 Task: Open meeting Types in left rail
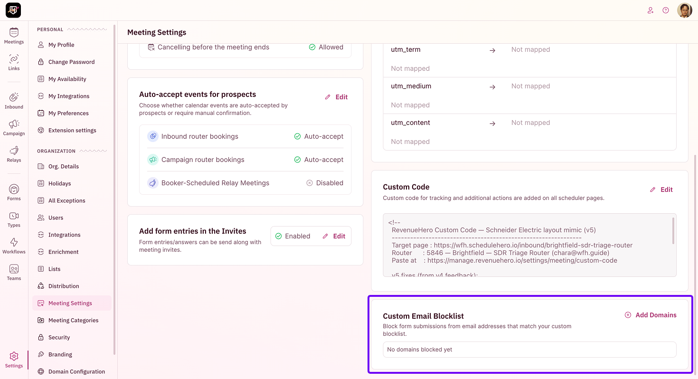tap(14, 219)
